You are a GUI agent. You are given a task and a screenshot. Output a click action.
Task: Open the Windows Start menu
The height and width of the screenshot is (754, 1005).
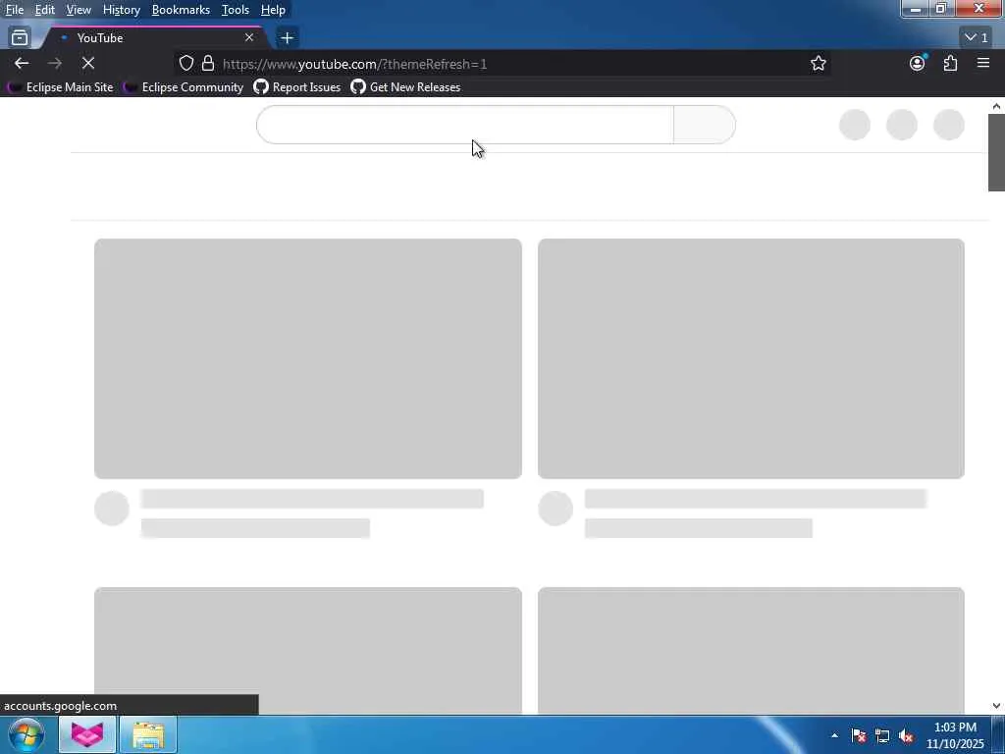coord(26,734)
